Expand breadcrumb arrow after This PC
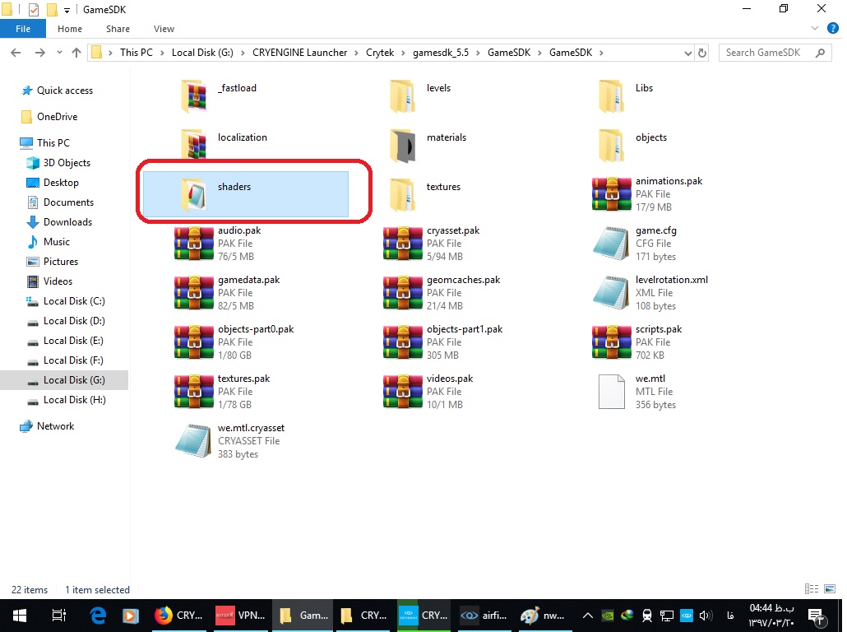Viewport: 847px width, 632px height. point(162,53)
